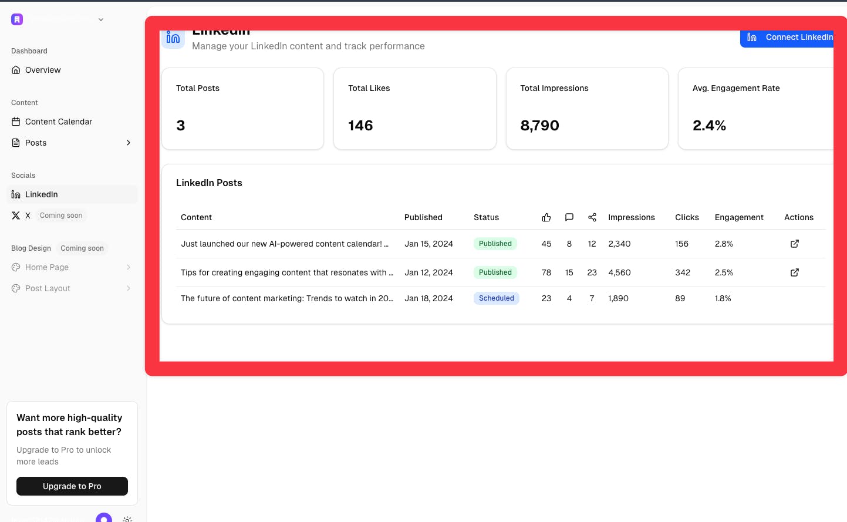Click the Jan 18, 2024 date

428,298
